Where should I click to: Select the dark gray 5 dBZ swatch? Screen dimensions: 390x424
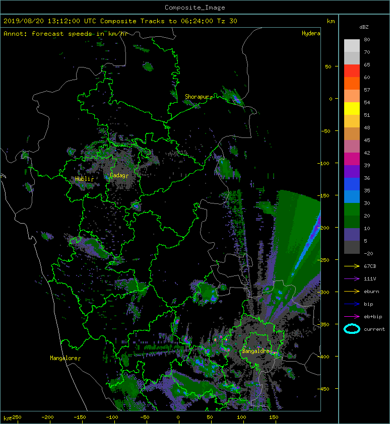click(x=352, y=247)
